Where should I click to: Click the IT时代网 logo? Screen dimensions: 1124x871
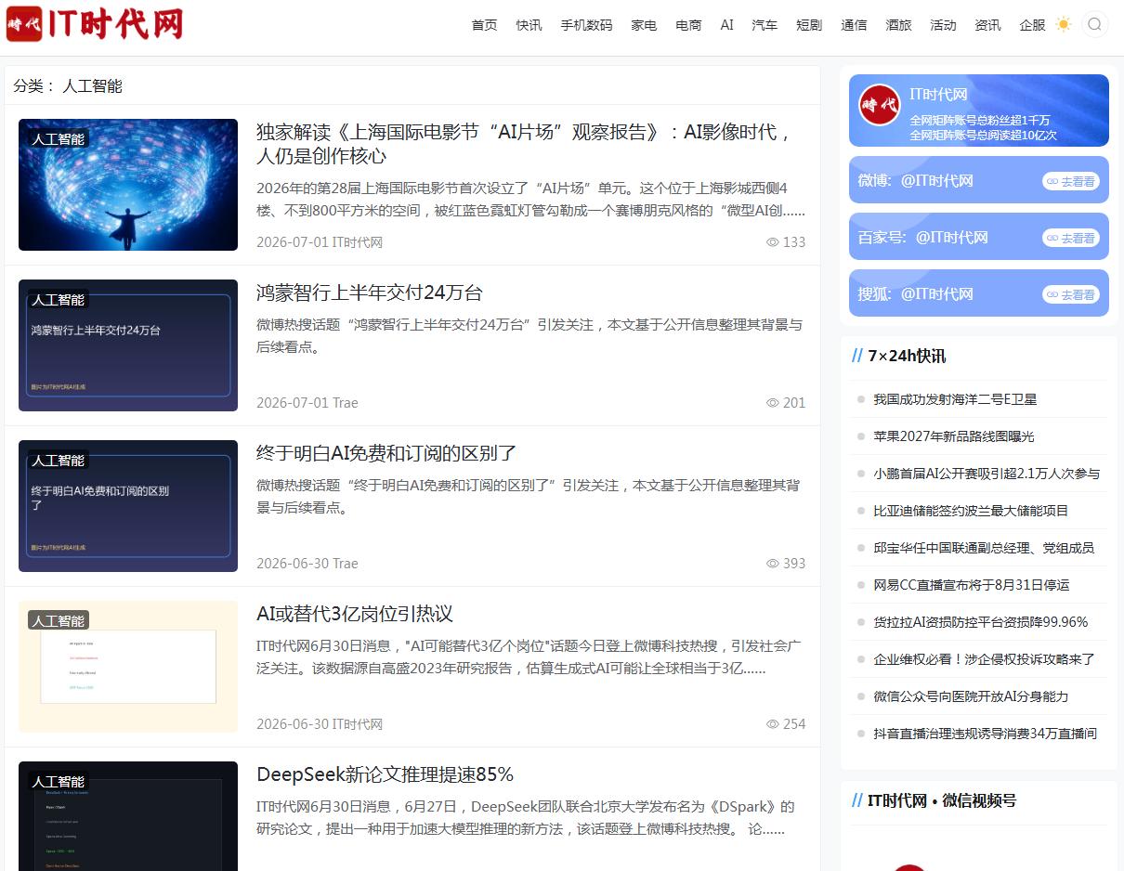[x=94, y=24]
